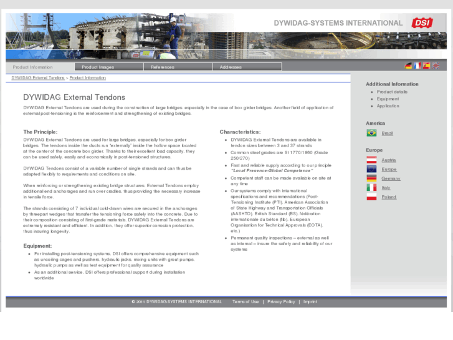Select the Poland country link

[389, 197]
